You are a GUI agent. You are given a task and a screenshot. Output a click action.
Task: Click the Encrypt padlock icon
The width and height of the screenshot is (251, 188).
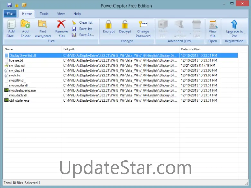point(108,24)
